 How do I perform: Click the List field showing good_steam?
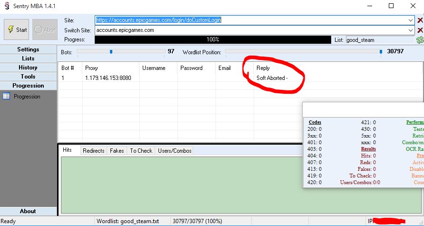pos(380,40)
